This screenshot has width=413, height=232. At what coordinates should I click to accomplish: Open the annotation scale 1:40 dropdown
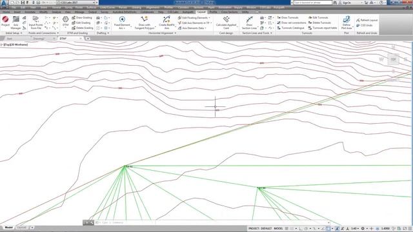[x=355, y=229]
